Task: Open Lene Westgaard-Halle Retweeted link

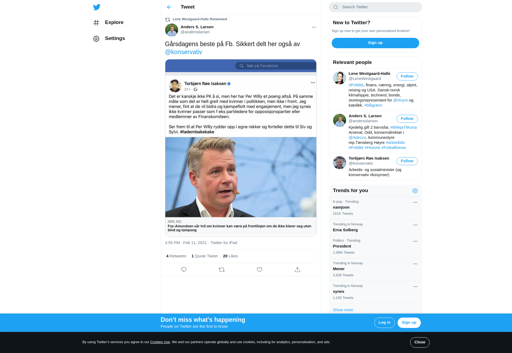Action: (x=200, y=19)
